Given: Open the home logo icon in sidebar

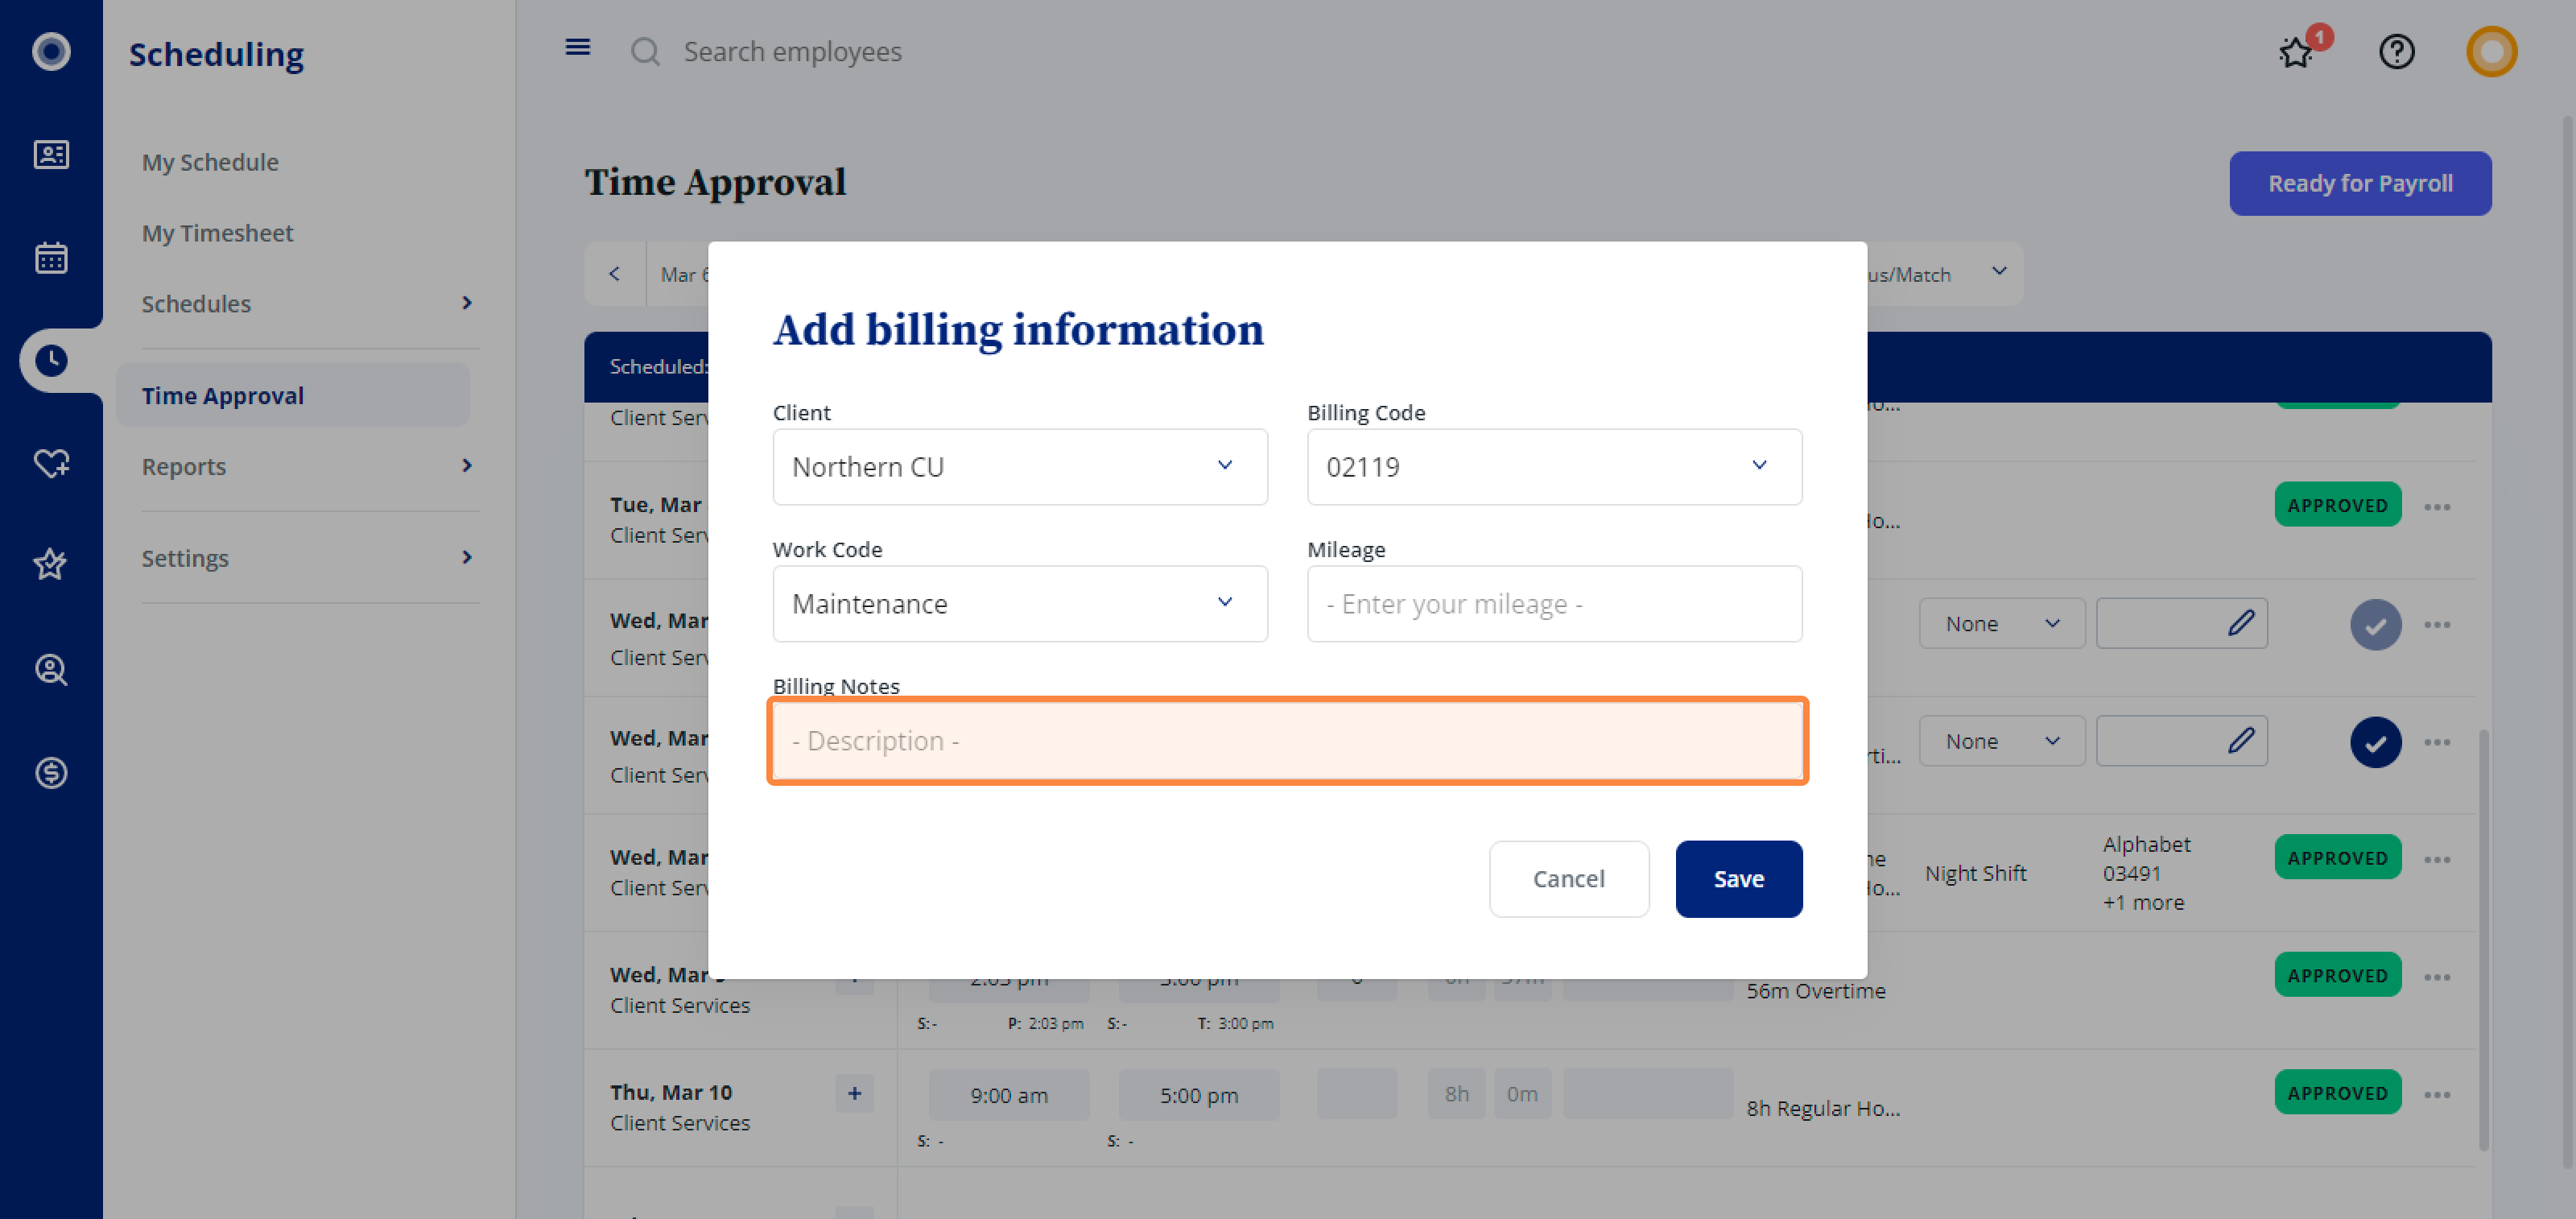Looking at the screenshot, I should (x=51, y=51).
